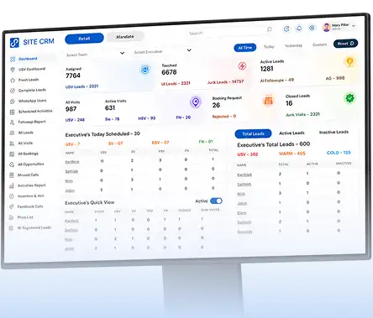This screenshot has width=373, height=318.
Task: Click the HSV - 93 value
Action: point(147,118)
